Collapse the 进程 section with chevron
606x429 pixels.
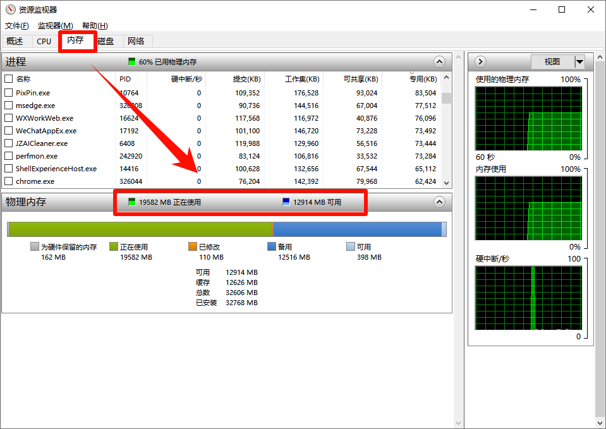tap(440, 61)
